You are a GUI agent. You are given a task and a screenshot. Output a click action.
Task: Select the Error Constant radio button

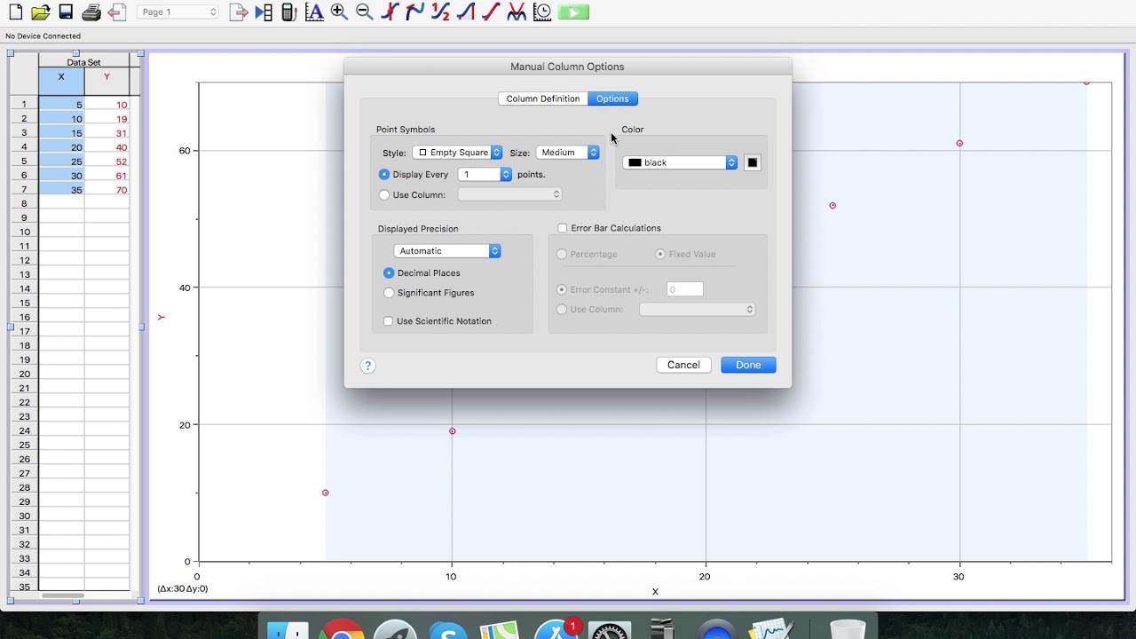[x=562, y=290]
